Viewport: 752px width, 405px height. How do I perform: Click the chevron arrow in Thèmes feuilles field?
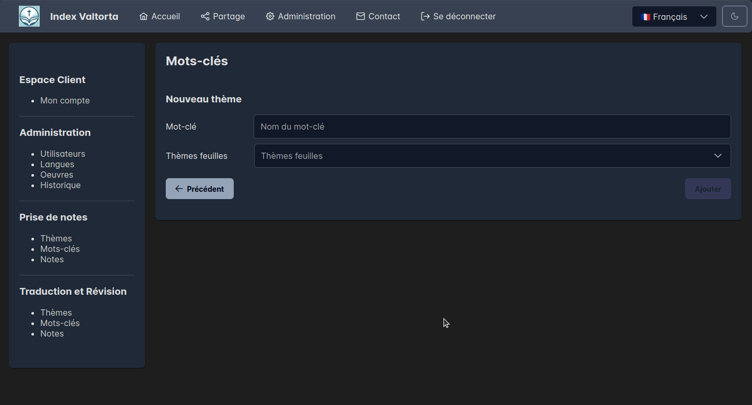coord(718,156)
